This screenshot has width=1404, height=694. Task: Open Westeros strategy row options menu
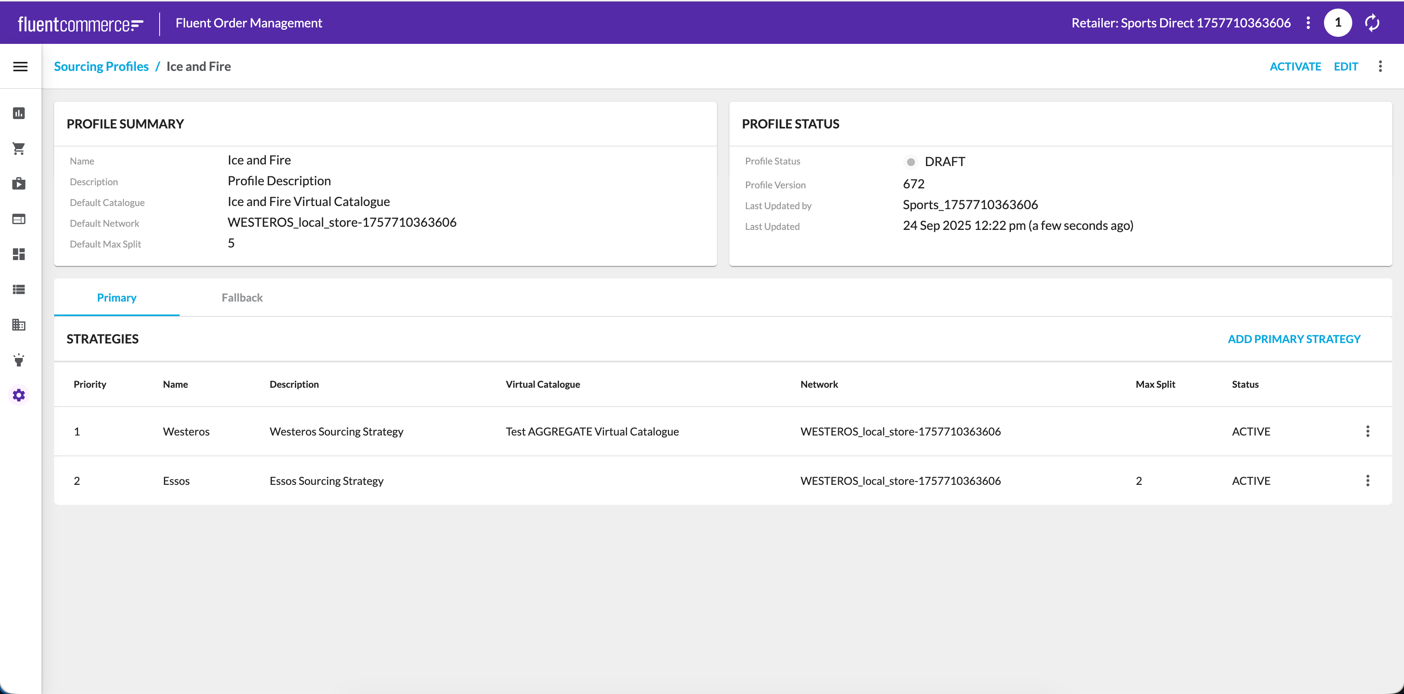(1368, 432)
